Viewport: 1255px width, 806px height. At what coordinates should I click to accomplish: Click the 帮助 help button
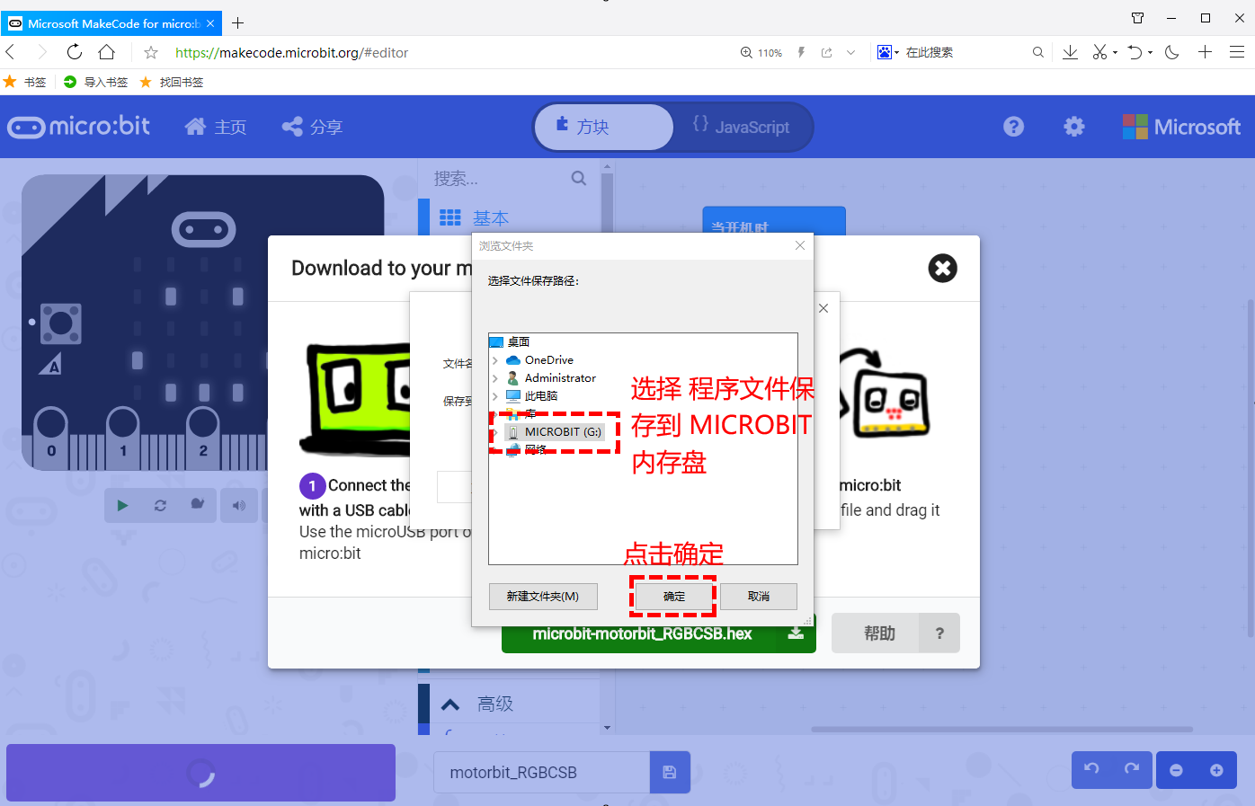pos(895,633)
